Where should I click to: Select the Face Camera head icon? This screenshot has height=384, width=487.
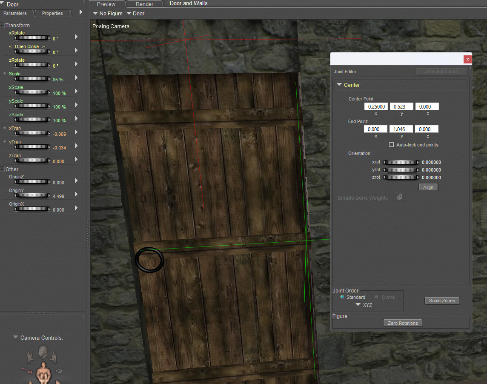coord(43,352)
